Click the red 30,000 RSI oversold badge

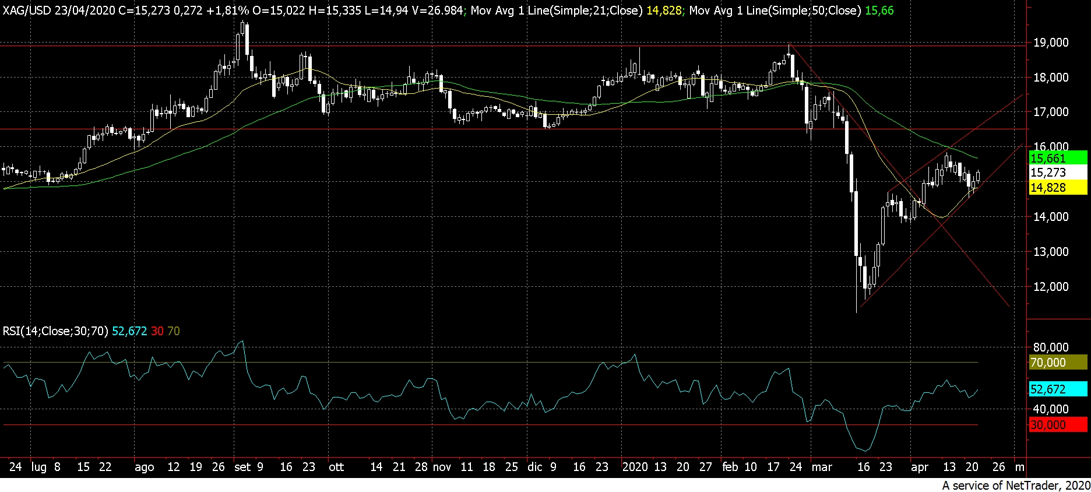1058,425
